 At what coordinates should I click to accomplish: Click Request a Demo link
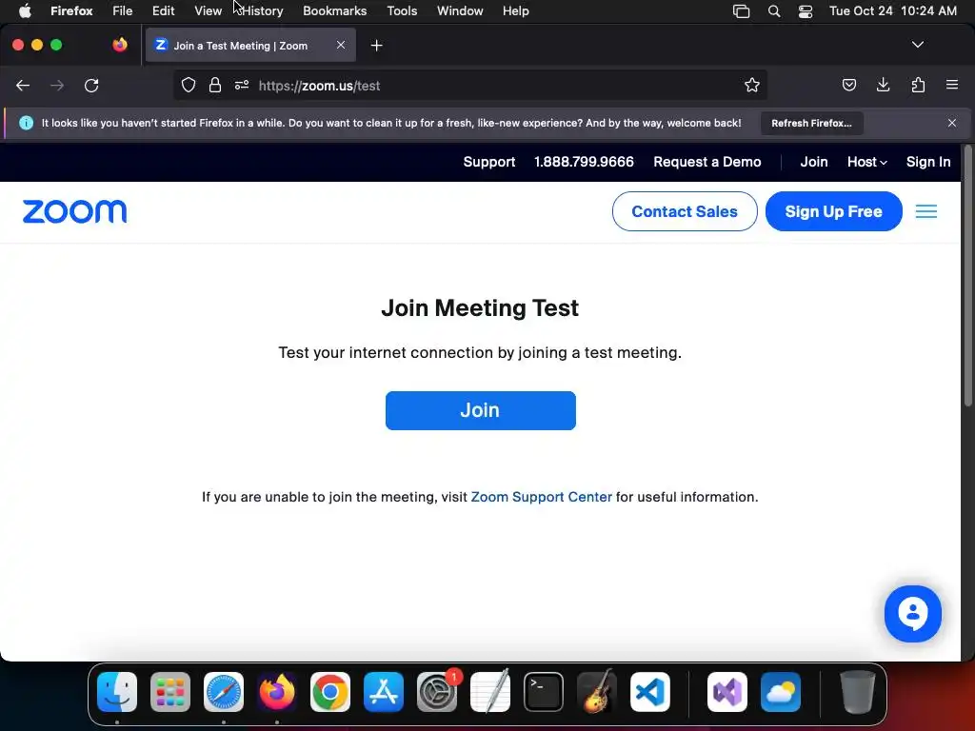(707, 162)
